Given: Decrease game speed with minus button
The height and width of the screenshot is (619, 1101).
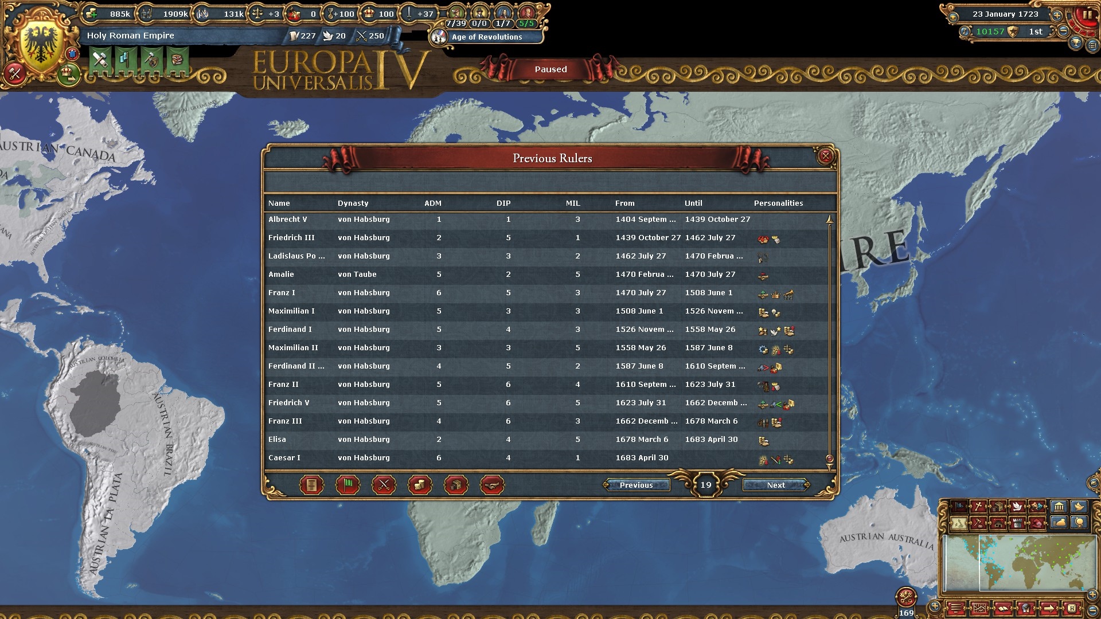Looking at the screenshot, I should pos(1063,32).
